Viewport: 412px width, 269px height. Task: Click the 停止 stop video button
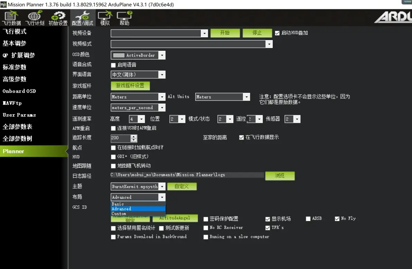coord(257,33)
